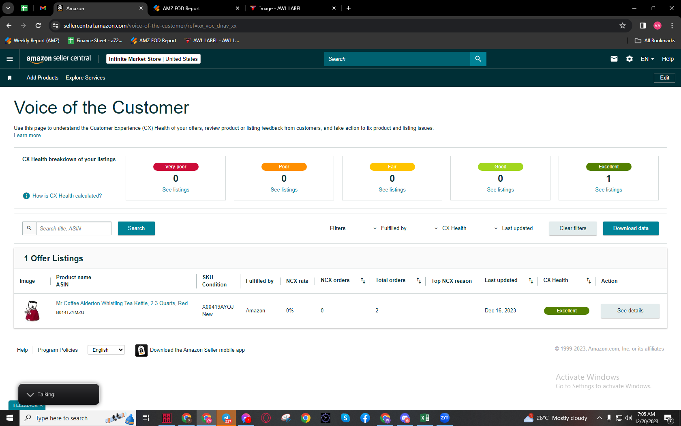Open Excel from the taskbar
The width and height of the screenshot is (681, 426).
[425, 418]
